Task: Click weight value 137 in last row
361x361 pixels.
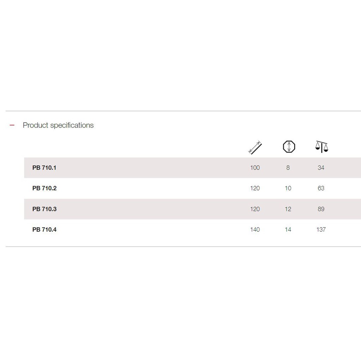Action: [321, 229]
